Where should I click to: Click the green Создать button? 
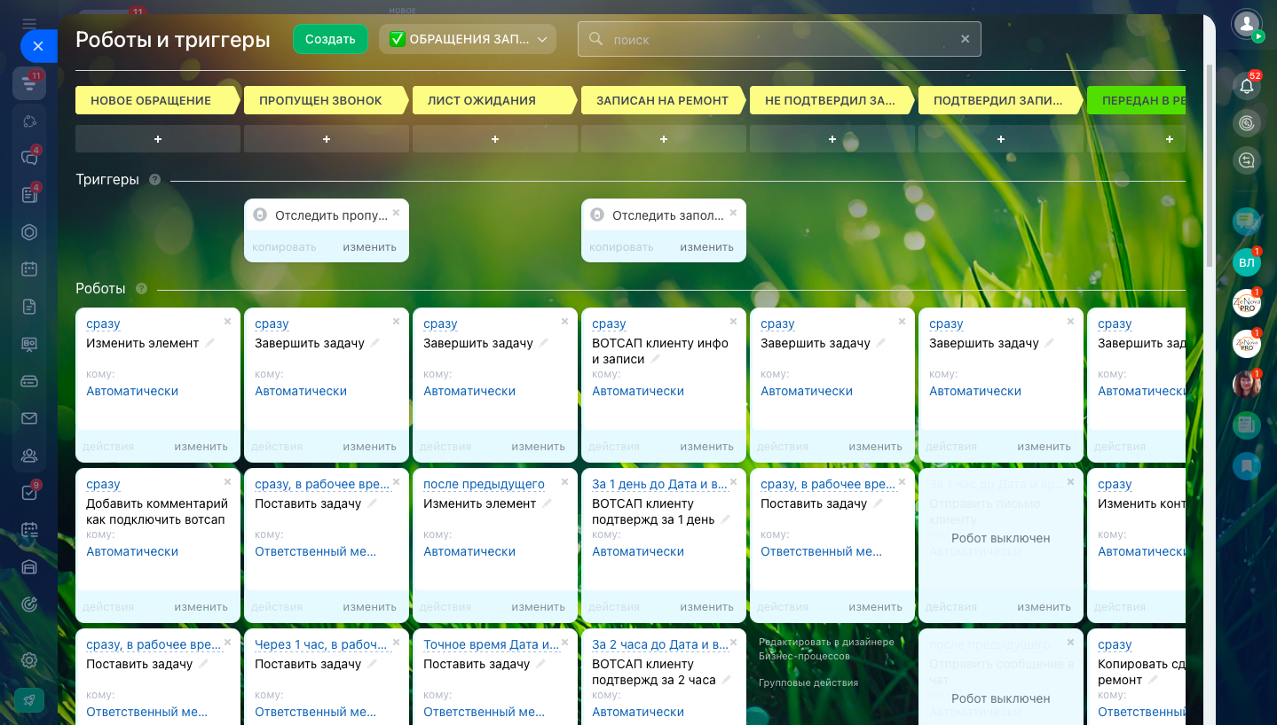330,39
